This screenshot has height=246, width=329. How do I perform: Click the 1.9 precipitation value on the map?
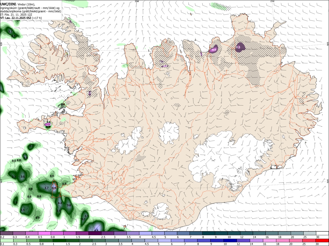tap(15, 202)
